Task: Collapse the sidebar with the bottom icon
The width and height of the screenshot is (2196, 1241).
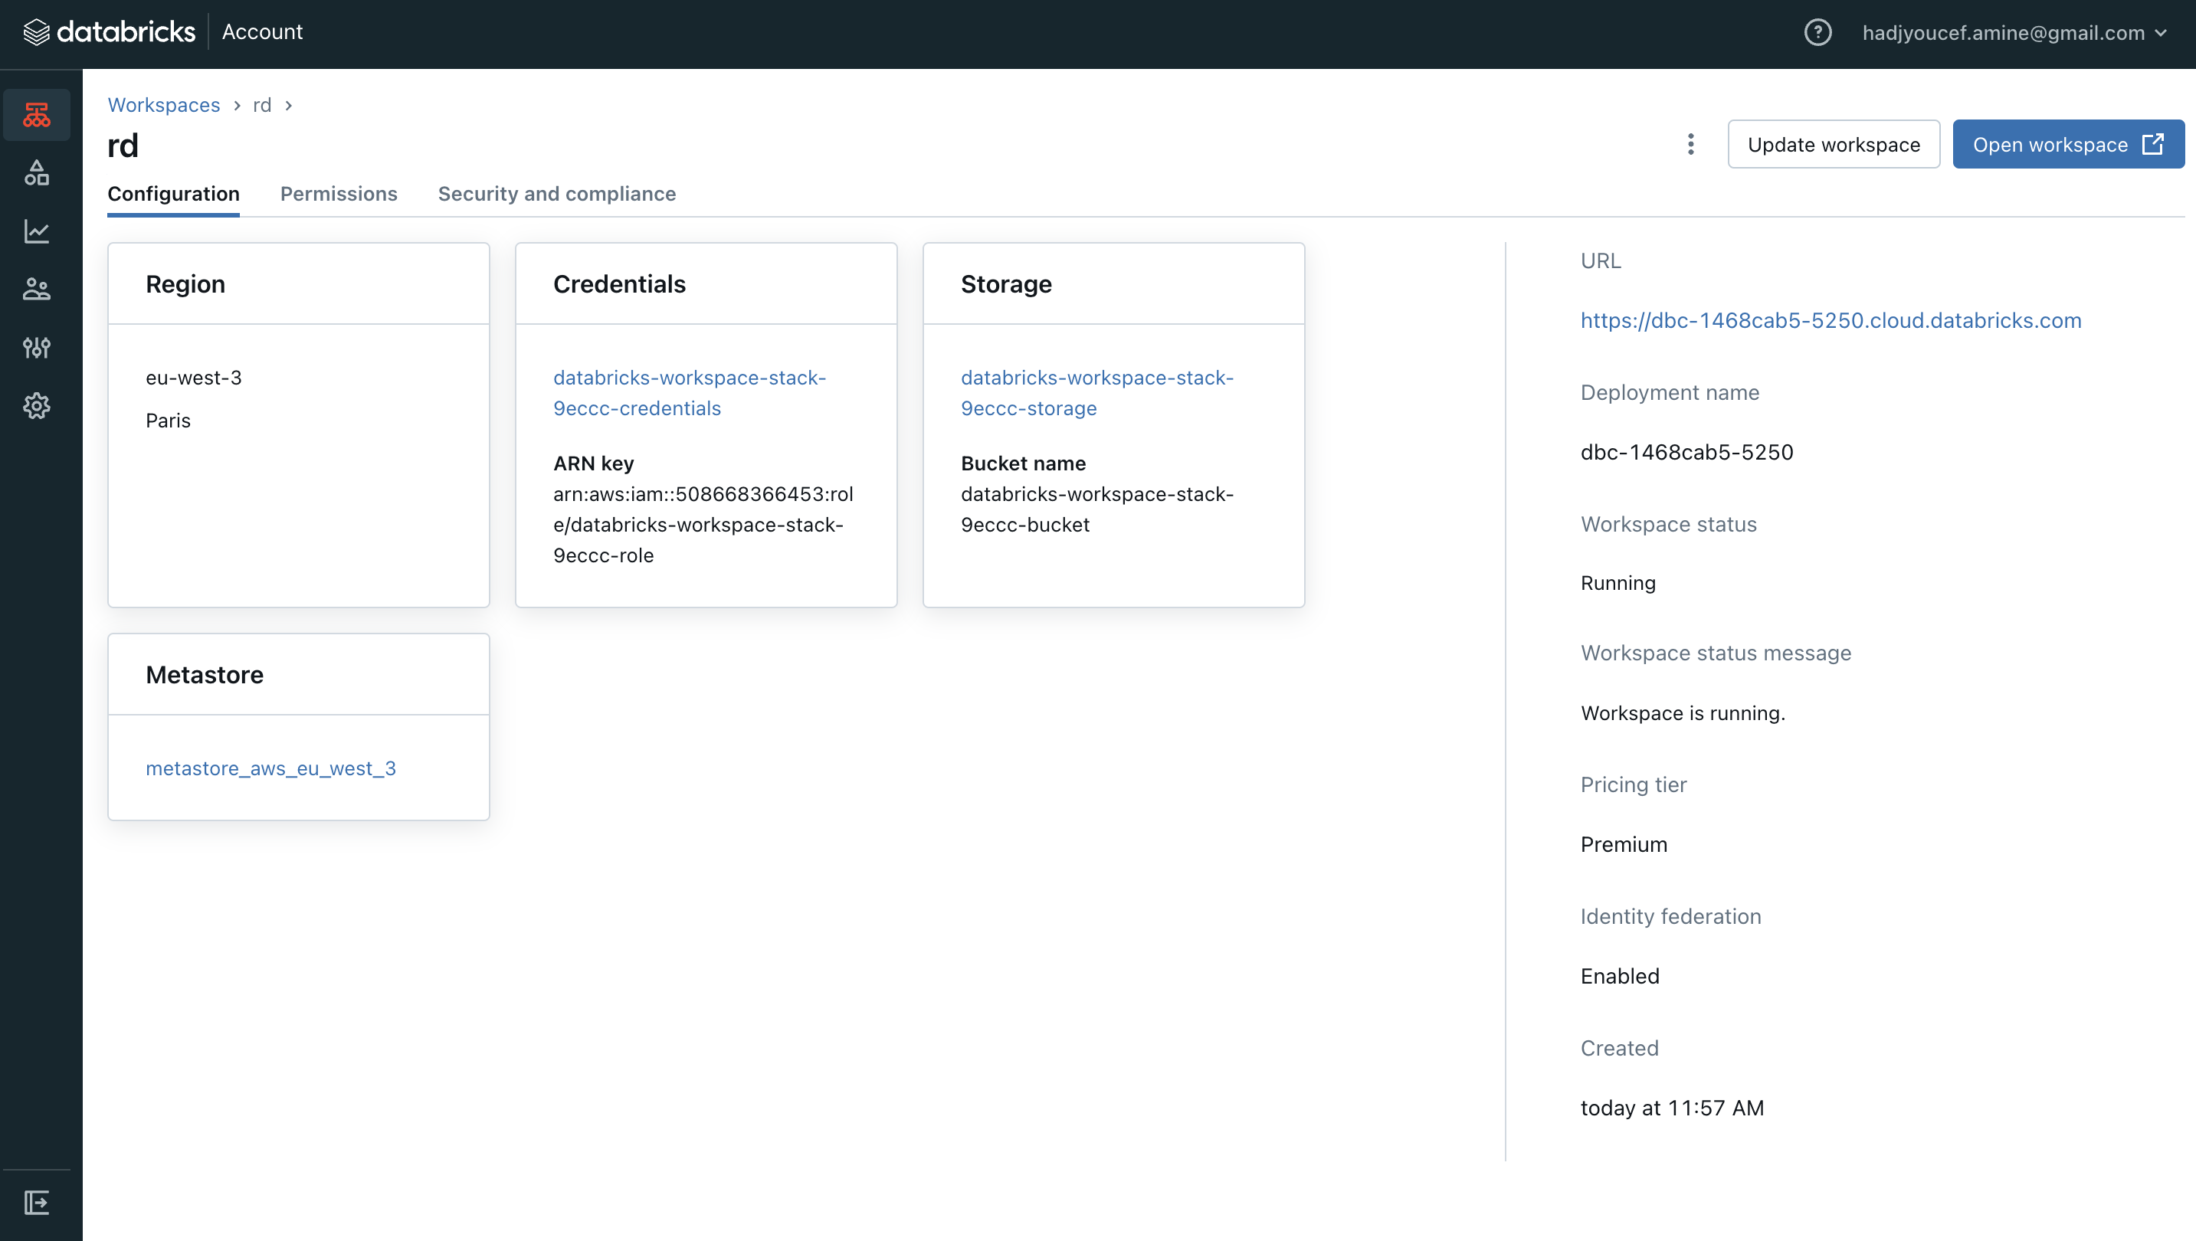Action: [37, 1203]
